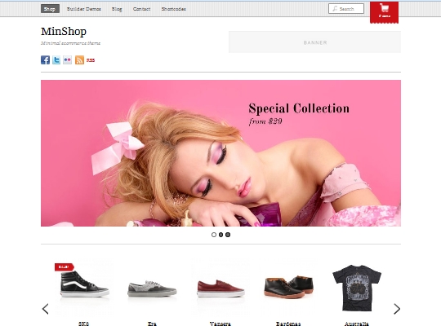This screenshot has height=326, width=441.
Task: Open the Bardenas product title link
Action: coord(288,324)
